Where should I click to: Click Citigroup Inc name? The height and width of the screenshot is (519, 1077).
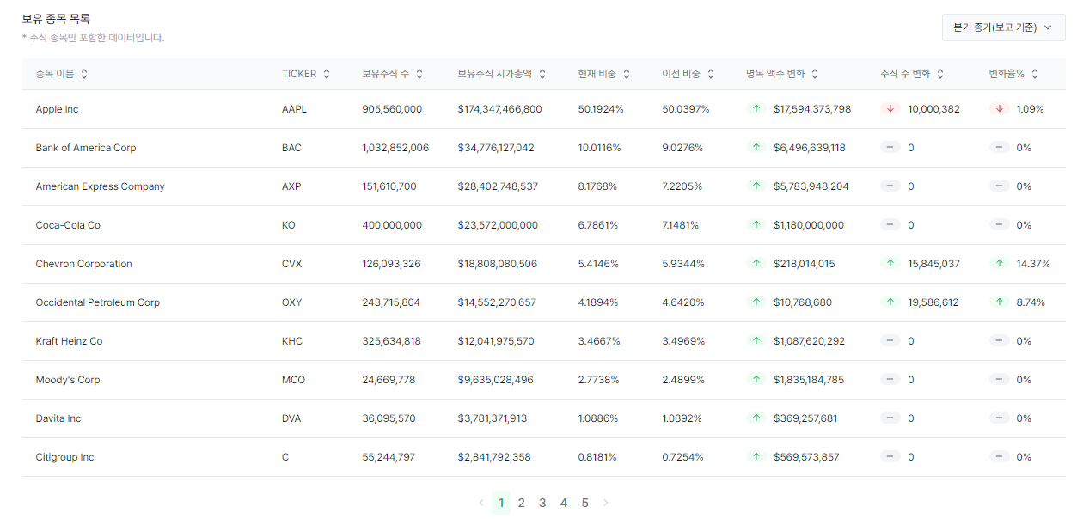tap(65, 457)
